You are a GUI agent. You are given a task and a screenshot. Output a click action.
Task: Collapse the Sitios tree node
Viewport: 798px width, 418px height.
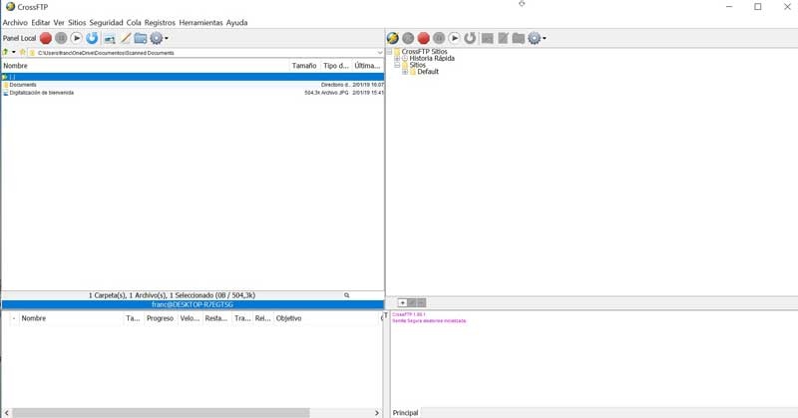tap(397, 65)
